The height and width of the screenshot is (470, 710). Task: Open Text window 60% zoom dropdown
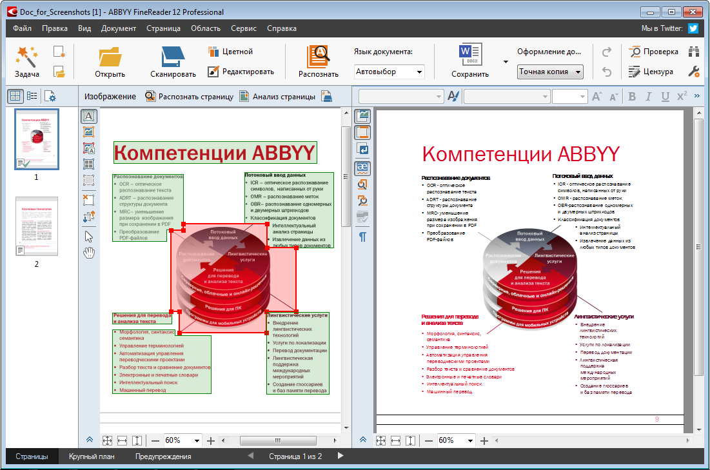470,440
